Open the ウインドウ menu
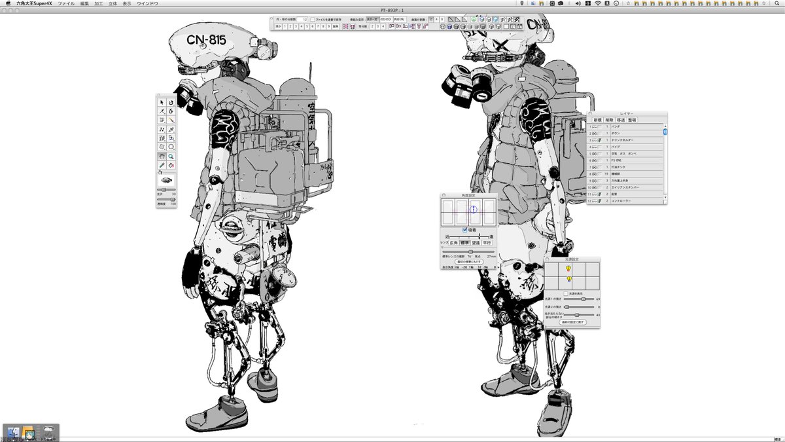 coord(147,3)
